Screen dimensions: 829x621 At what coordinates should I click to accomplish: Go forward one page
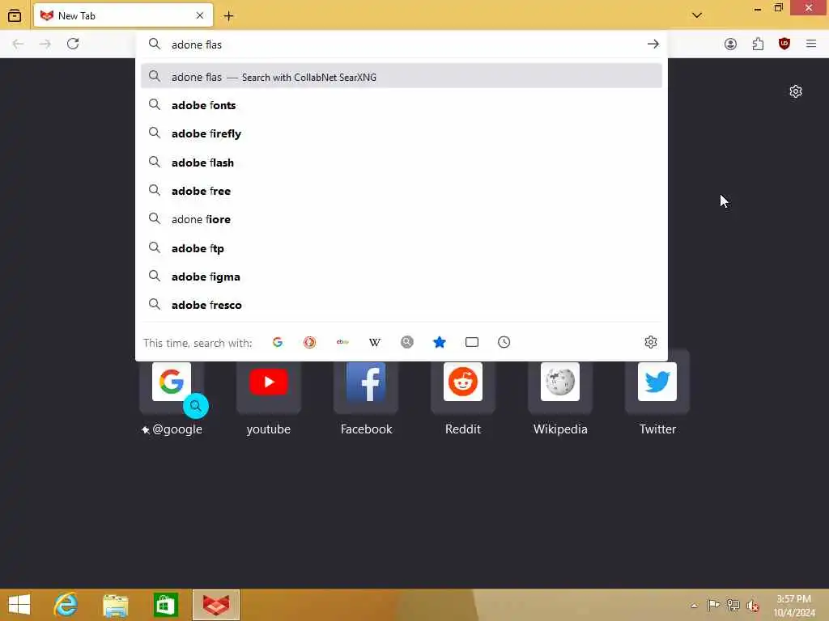coord(45,44)
